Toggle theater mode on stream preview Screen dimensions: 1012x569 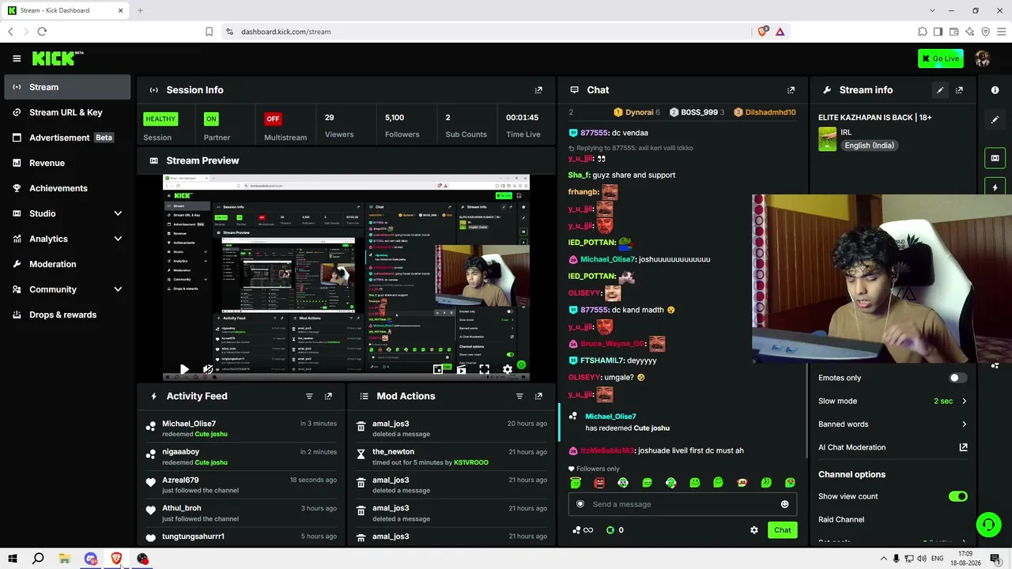461,369
